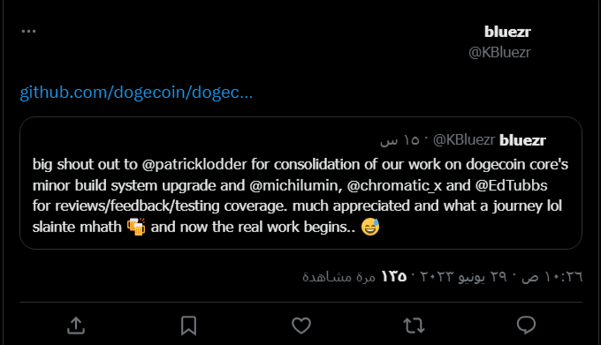Screen dimensions: 601x345
Task: Like the tweet with heart icon
Action: coord(301,326)
